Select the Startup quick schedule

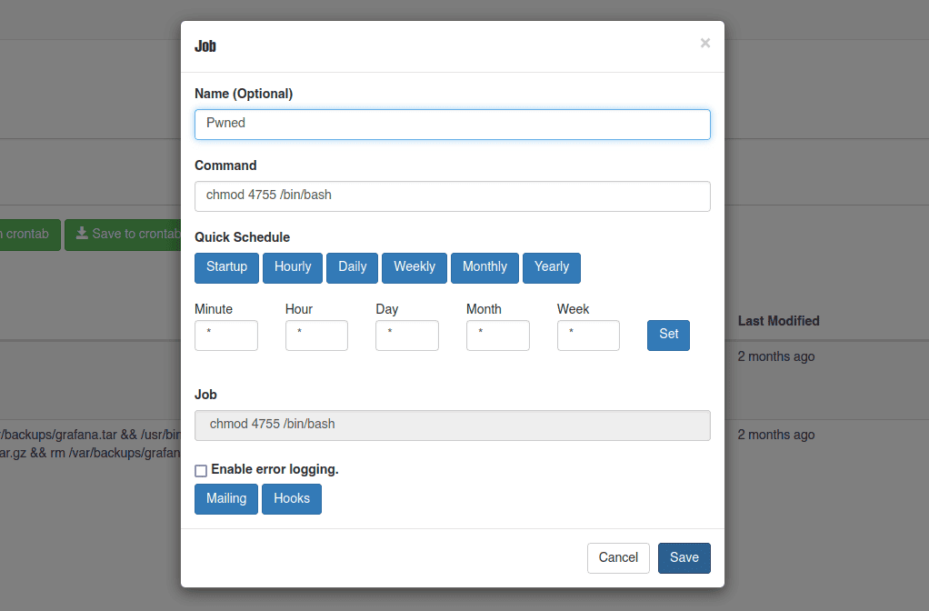point(226,267)
